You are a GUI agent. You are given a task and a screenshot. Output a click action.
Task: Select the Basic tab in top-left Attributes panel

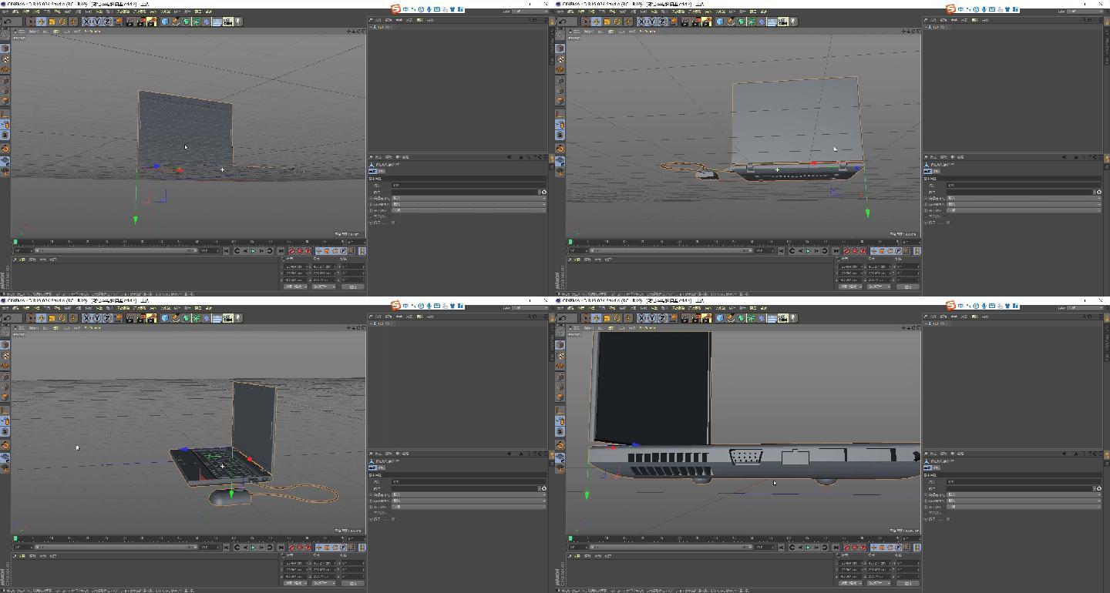[x=372, y=171]
